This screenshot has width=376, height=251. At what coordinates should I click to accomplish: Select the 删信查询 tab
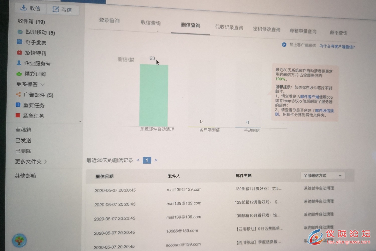pyautogui.click(x=191, y=25)
